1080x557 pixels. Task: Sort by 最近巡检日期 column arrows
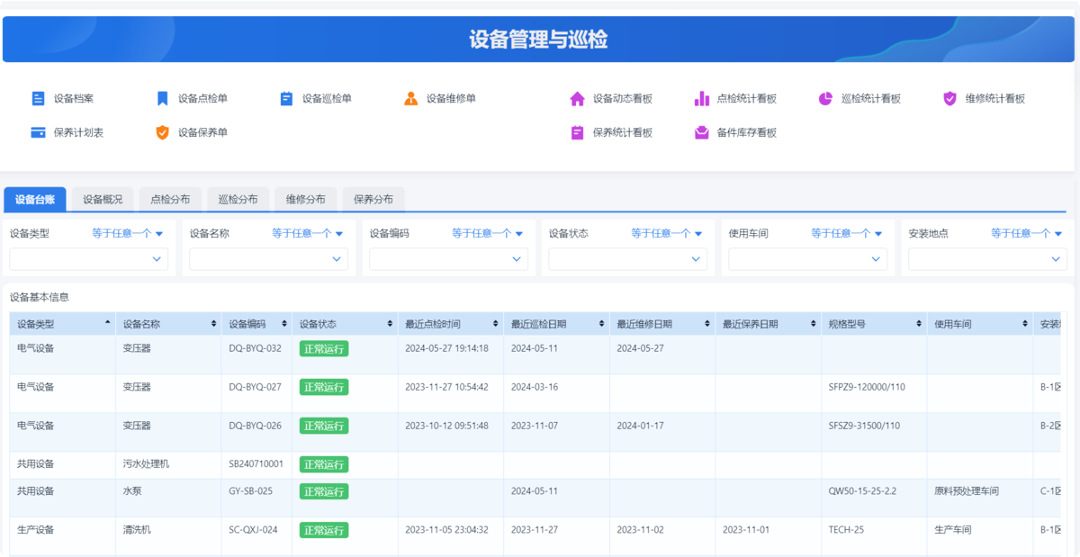click(601, 324)
